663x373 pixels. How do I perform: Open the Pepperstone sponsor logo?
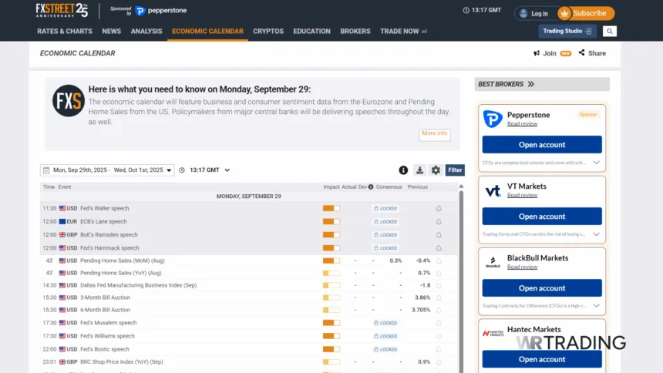(161, 11)
